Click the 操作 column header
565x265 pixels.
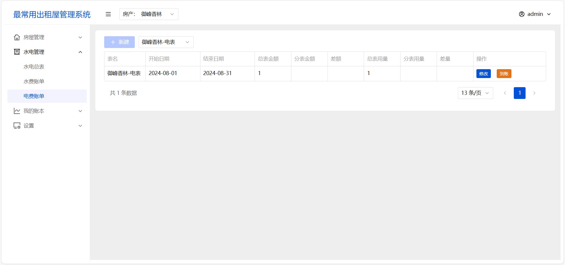pyautogui.click(x=510, y=59)
